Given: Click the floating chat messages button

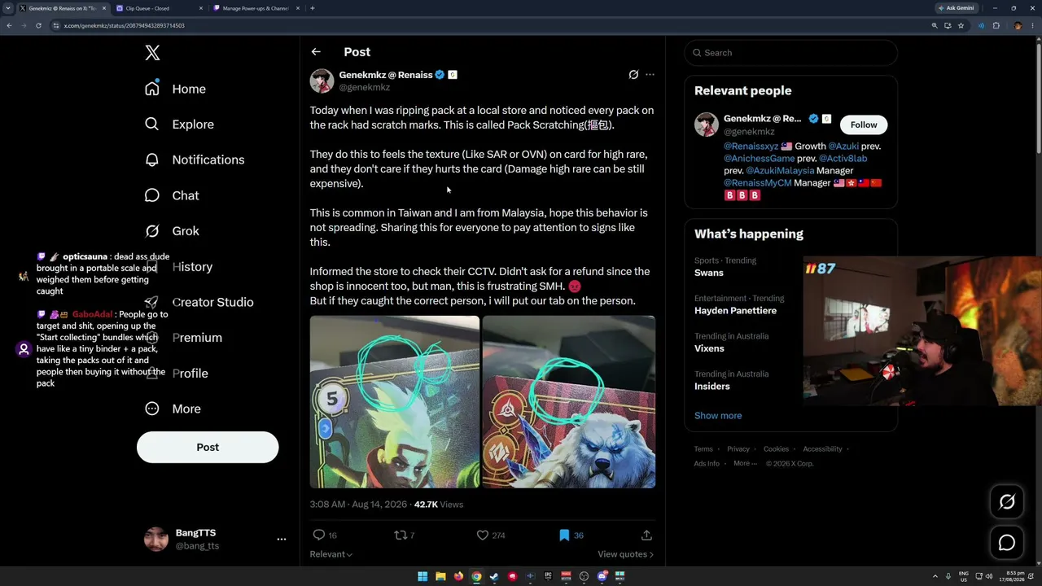Looking at the screenshot, I should coord(1007,543).
